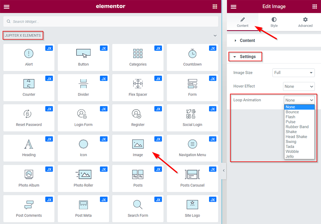Click the Loop Animation dropdown

(299, 100)
